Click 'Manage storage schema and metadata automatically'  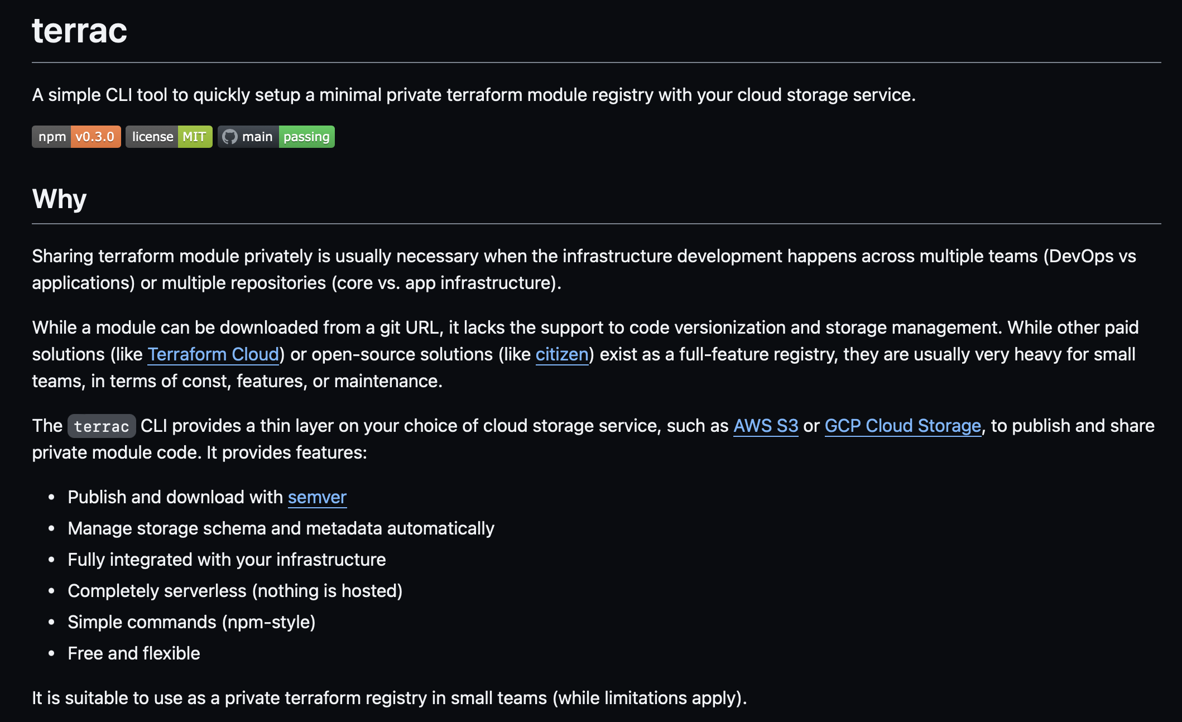tap(281, 528)
